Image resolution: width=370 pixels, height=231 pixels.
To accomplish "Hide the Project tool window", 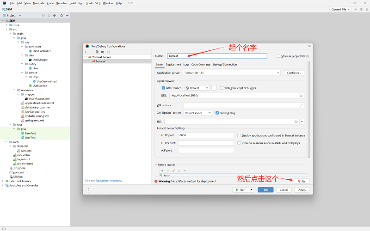I will click(67, 15).
